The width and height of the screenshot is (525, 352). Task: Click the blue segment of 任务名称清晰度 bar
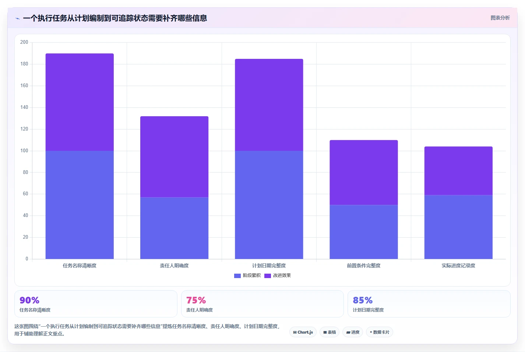click(80, 205)
